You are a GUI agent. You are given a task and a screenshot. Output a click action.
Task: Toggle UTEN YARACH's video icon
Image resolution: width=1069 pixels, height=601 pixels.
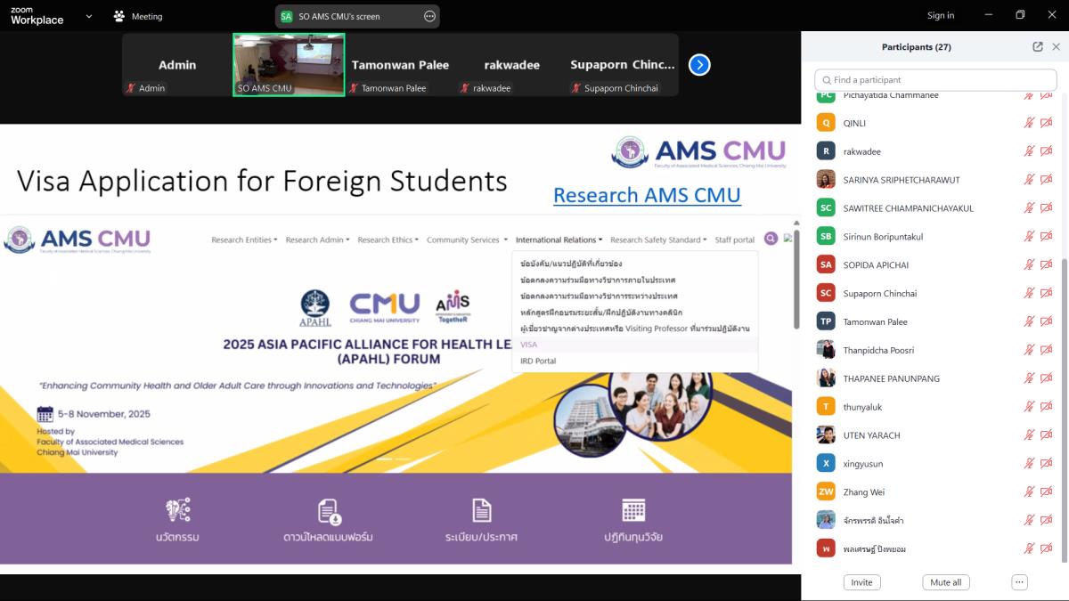(x=1047, y=435)
